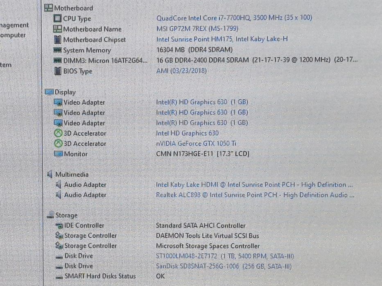Select the Display section label
Image resolution: width=382 pixels, height=286 pixels.
tap(65, 92)
